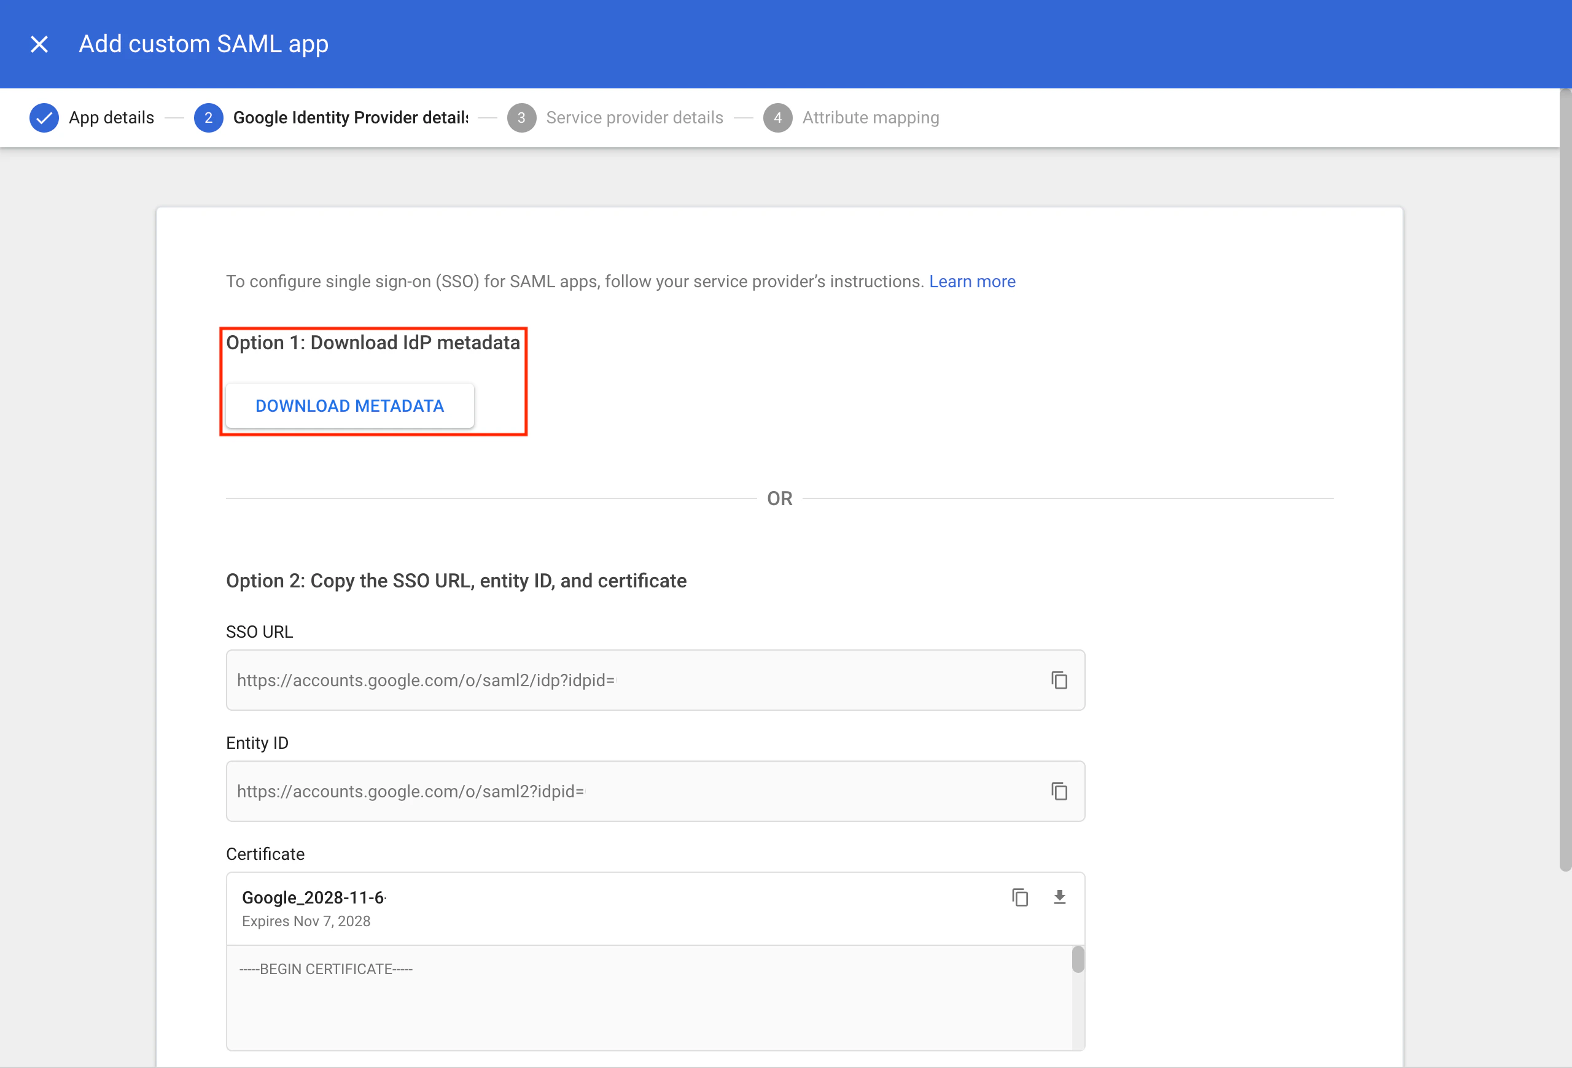1572x1068 pixels.
Task: Select Google Identity Provider details step
Action: (351, 118)
